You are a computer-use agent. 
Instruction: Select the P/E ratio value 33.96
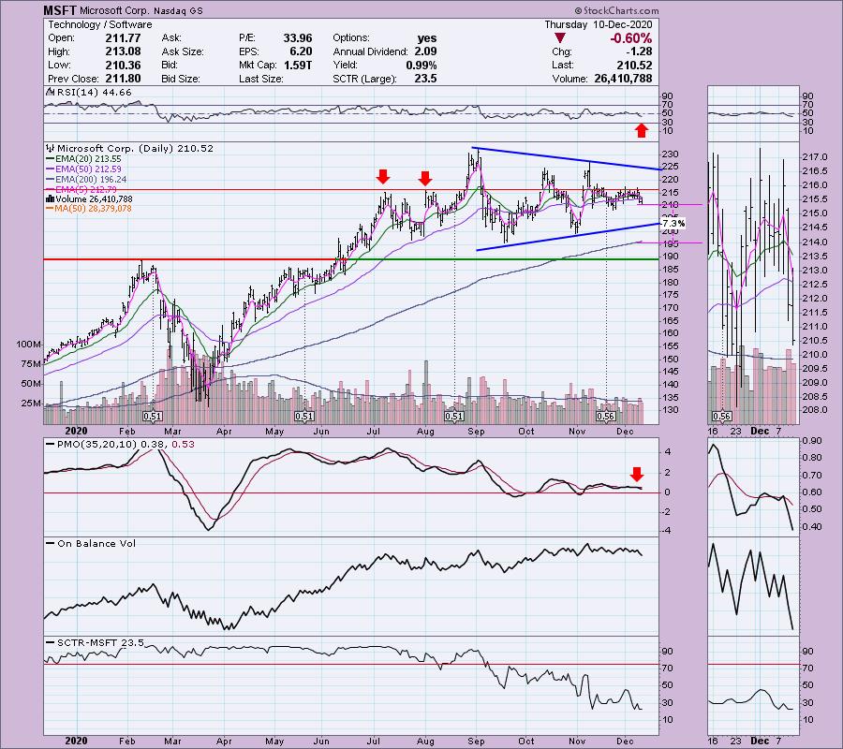tap(298, 38)
